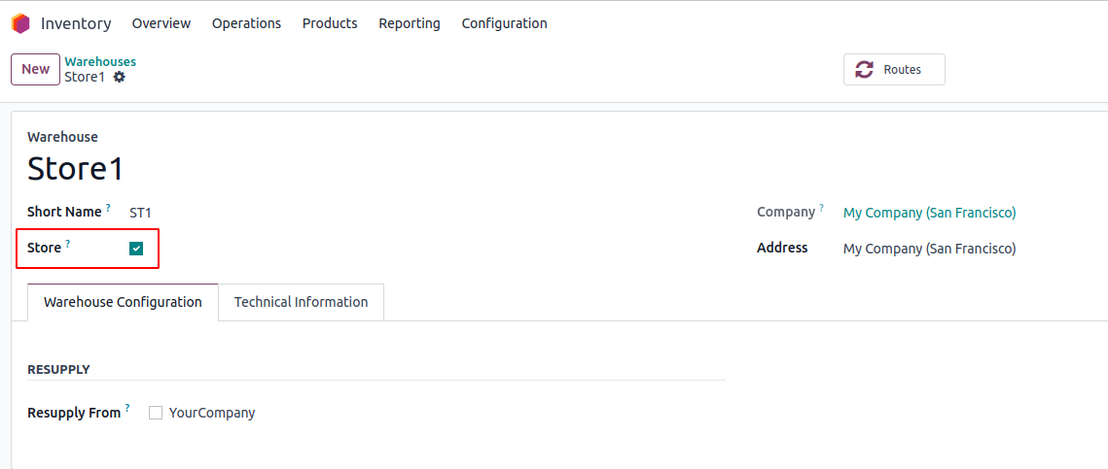Show the Company field help question mark
The image size is (1108, 469).
[x=822, y=208]
